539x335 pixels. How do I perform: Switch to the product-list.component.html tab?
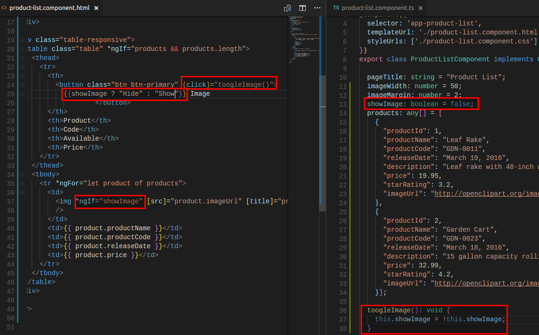pos(49,8)
